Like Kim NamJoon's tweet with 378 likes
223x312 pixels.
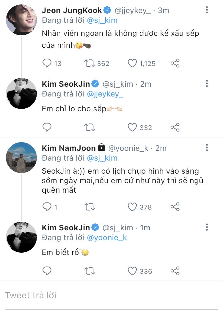point(132,207)
